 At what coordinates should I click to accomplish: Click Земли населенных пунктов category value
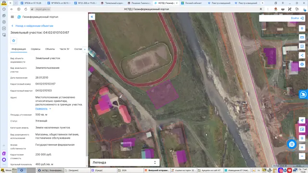pos(52,127)
